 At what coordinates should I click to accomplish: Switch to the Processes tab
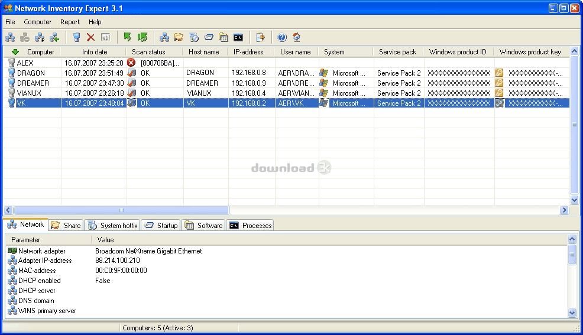point(250,226)
